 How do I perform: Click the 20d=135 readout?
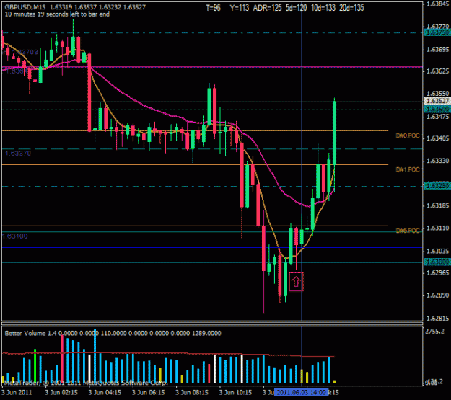[351, 8]
